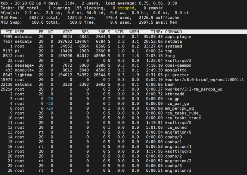Click PID 22138 in the process list
Viewport: 247px width, 175px height.
[x=7, y=84]
